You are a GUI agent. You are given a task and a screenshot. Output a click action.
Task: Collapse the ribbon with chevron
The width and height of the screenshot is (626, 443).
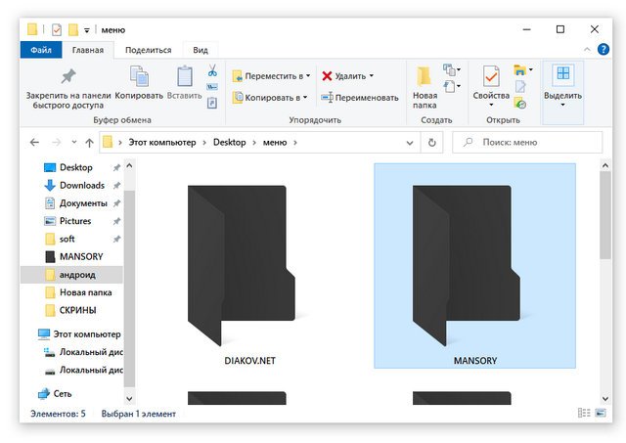pyautogui.click(x=587, y=50)
